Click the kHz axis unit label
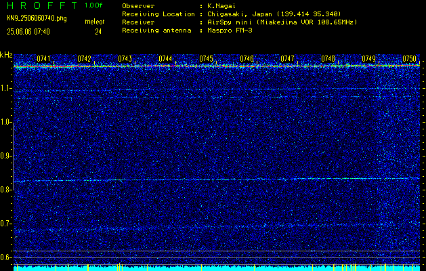Image resolution: width=426 pixels, height=271 pixels. [x=6, y=55]
